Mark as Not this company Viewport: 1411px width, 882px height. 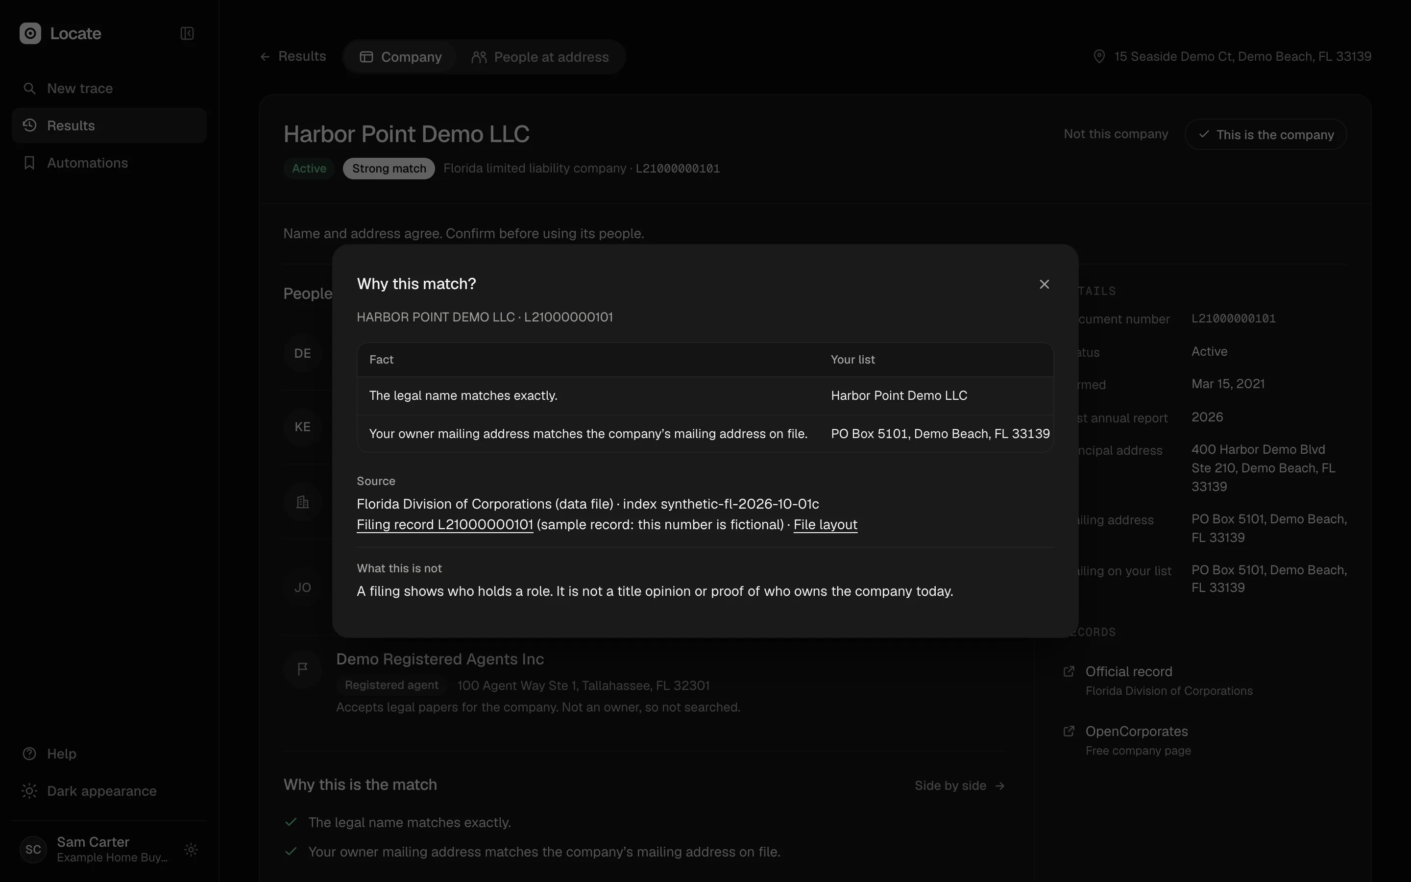[1116, 134]
